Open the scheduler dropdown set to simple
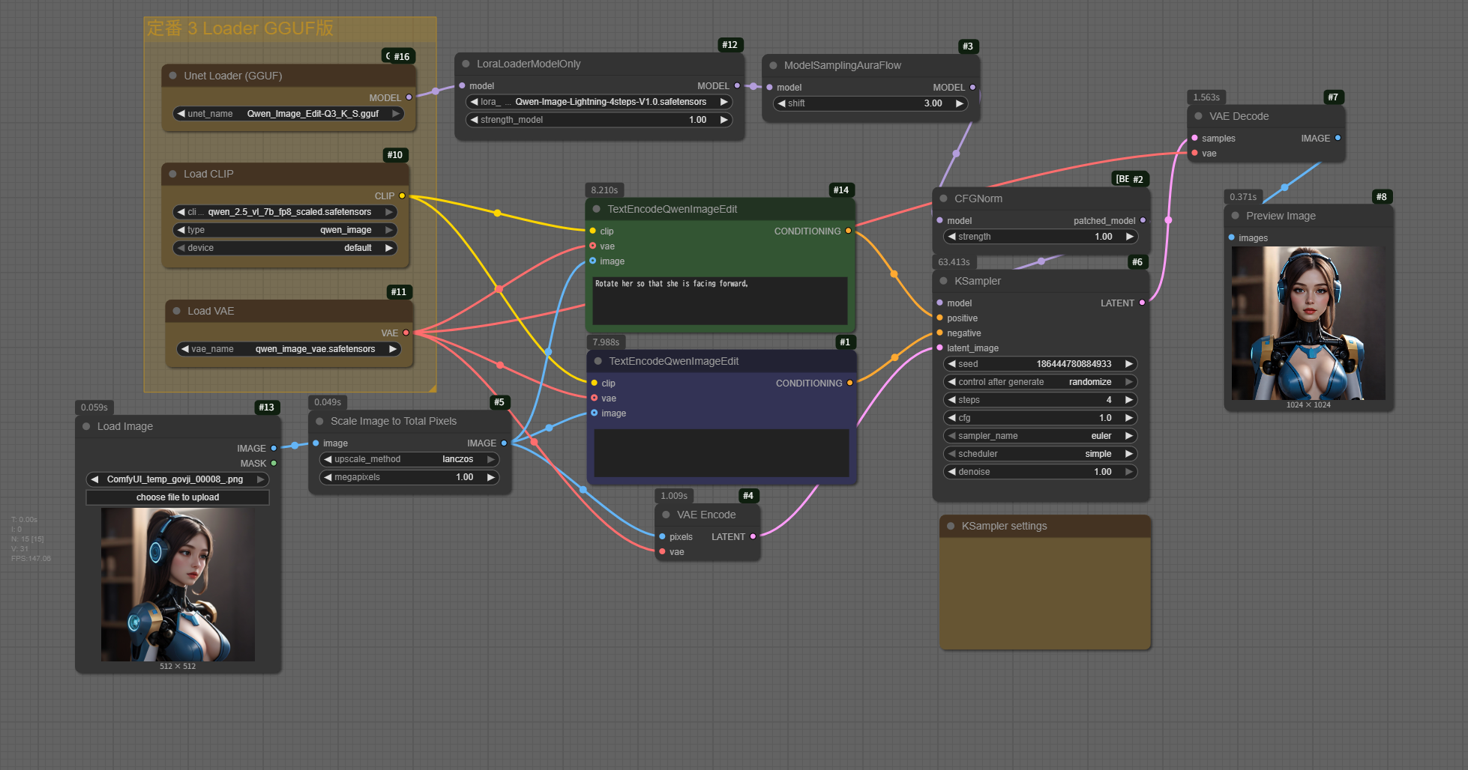Image resolution: width=1468 pixels, height=770 pixels. click(1040, 454)
